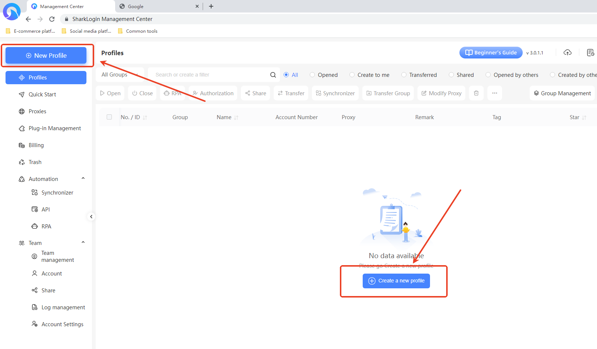The image size is (597, 349).
Task: Collapse the Automation section
Action: point(83,179)
